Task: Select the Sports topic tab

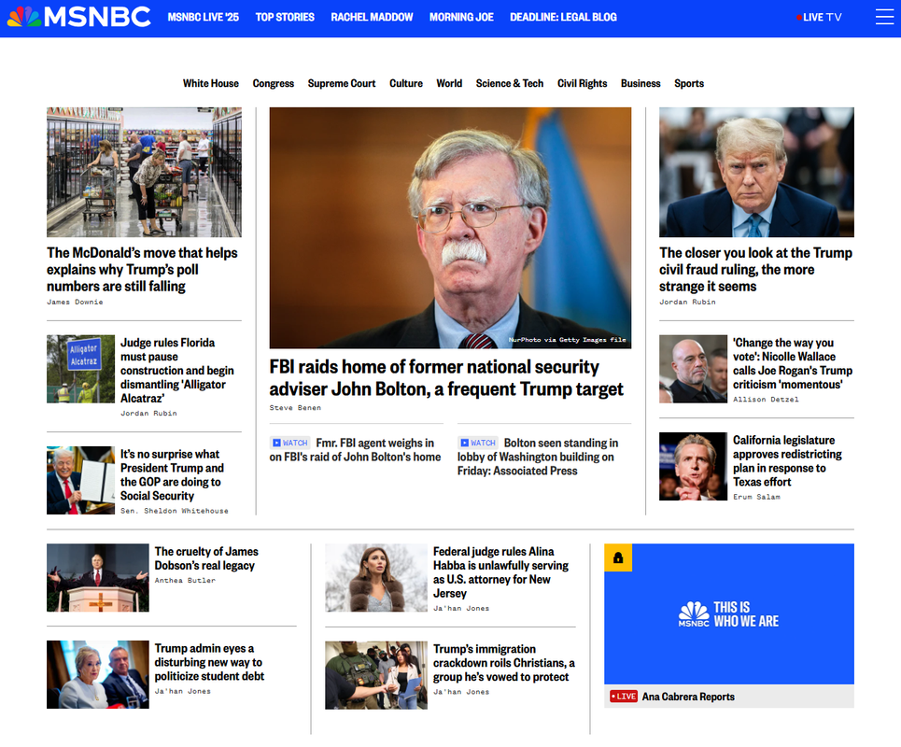Action: pos(689,83)
